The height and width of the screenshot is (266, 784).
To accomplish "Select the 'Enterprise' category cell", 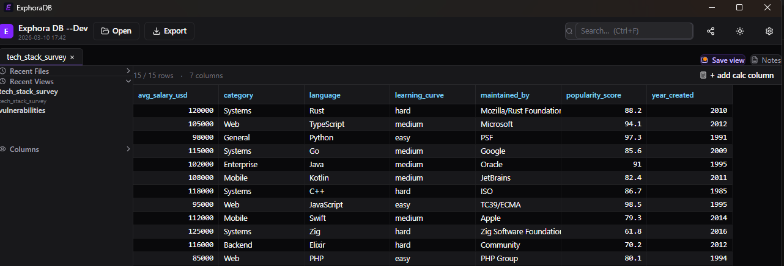I will [x=262, y=165].
